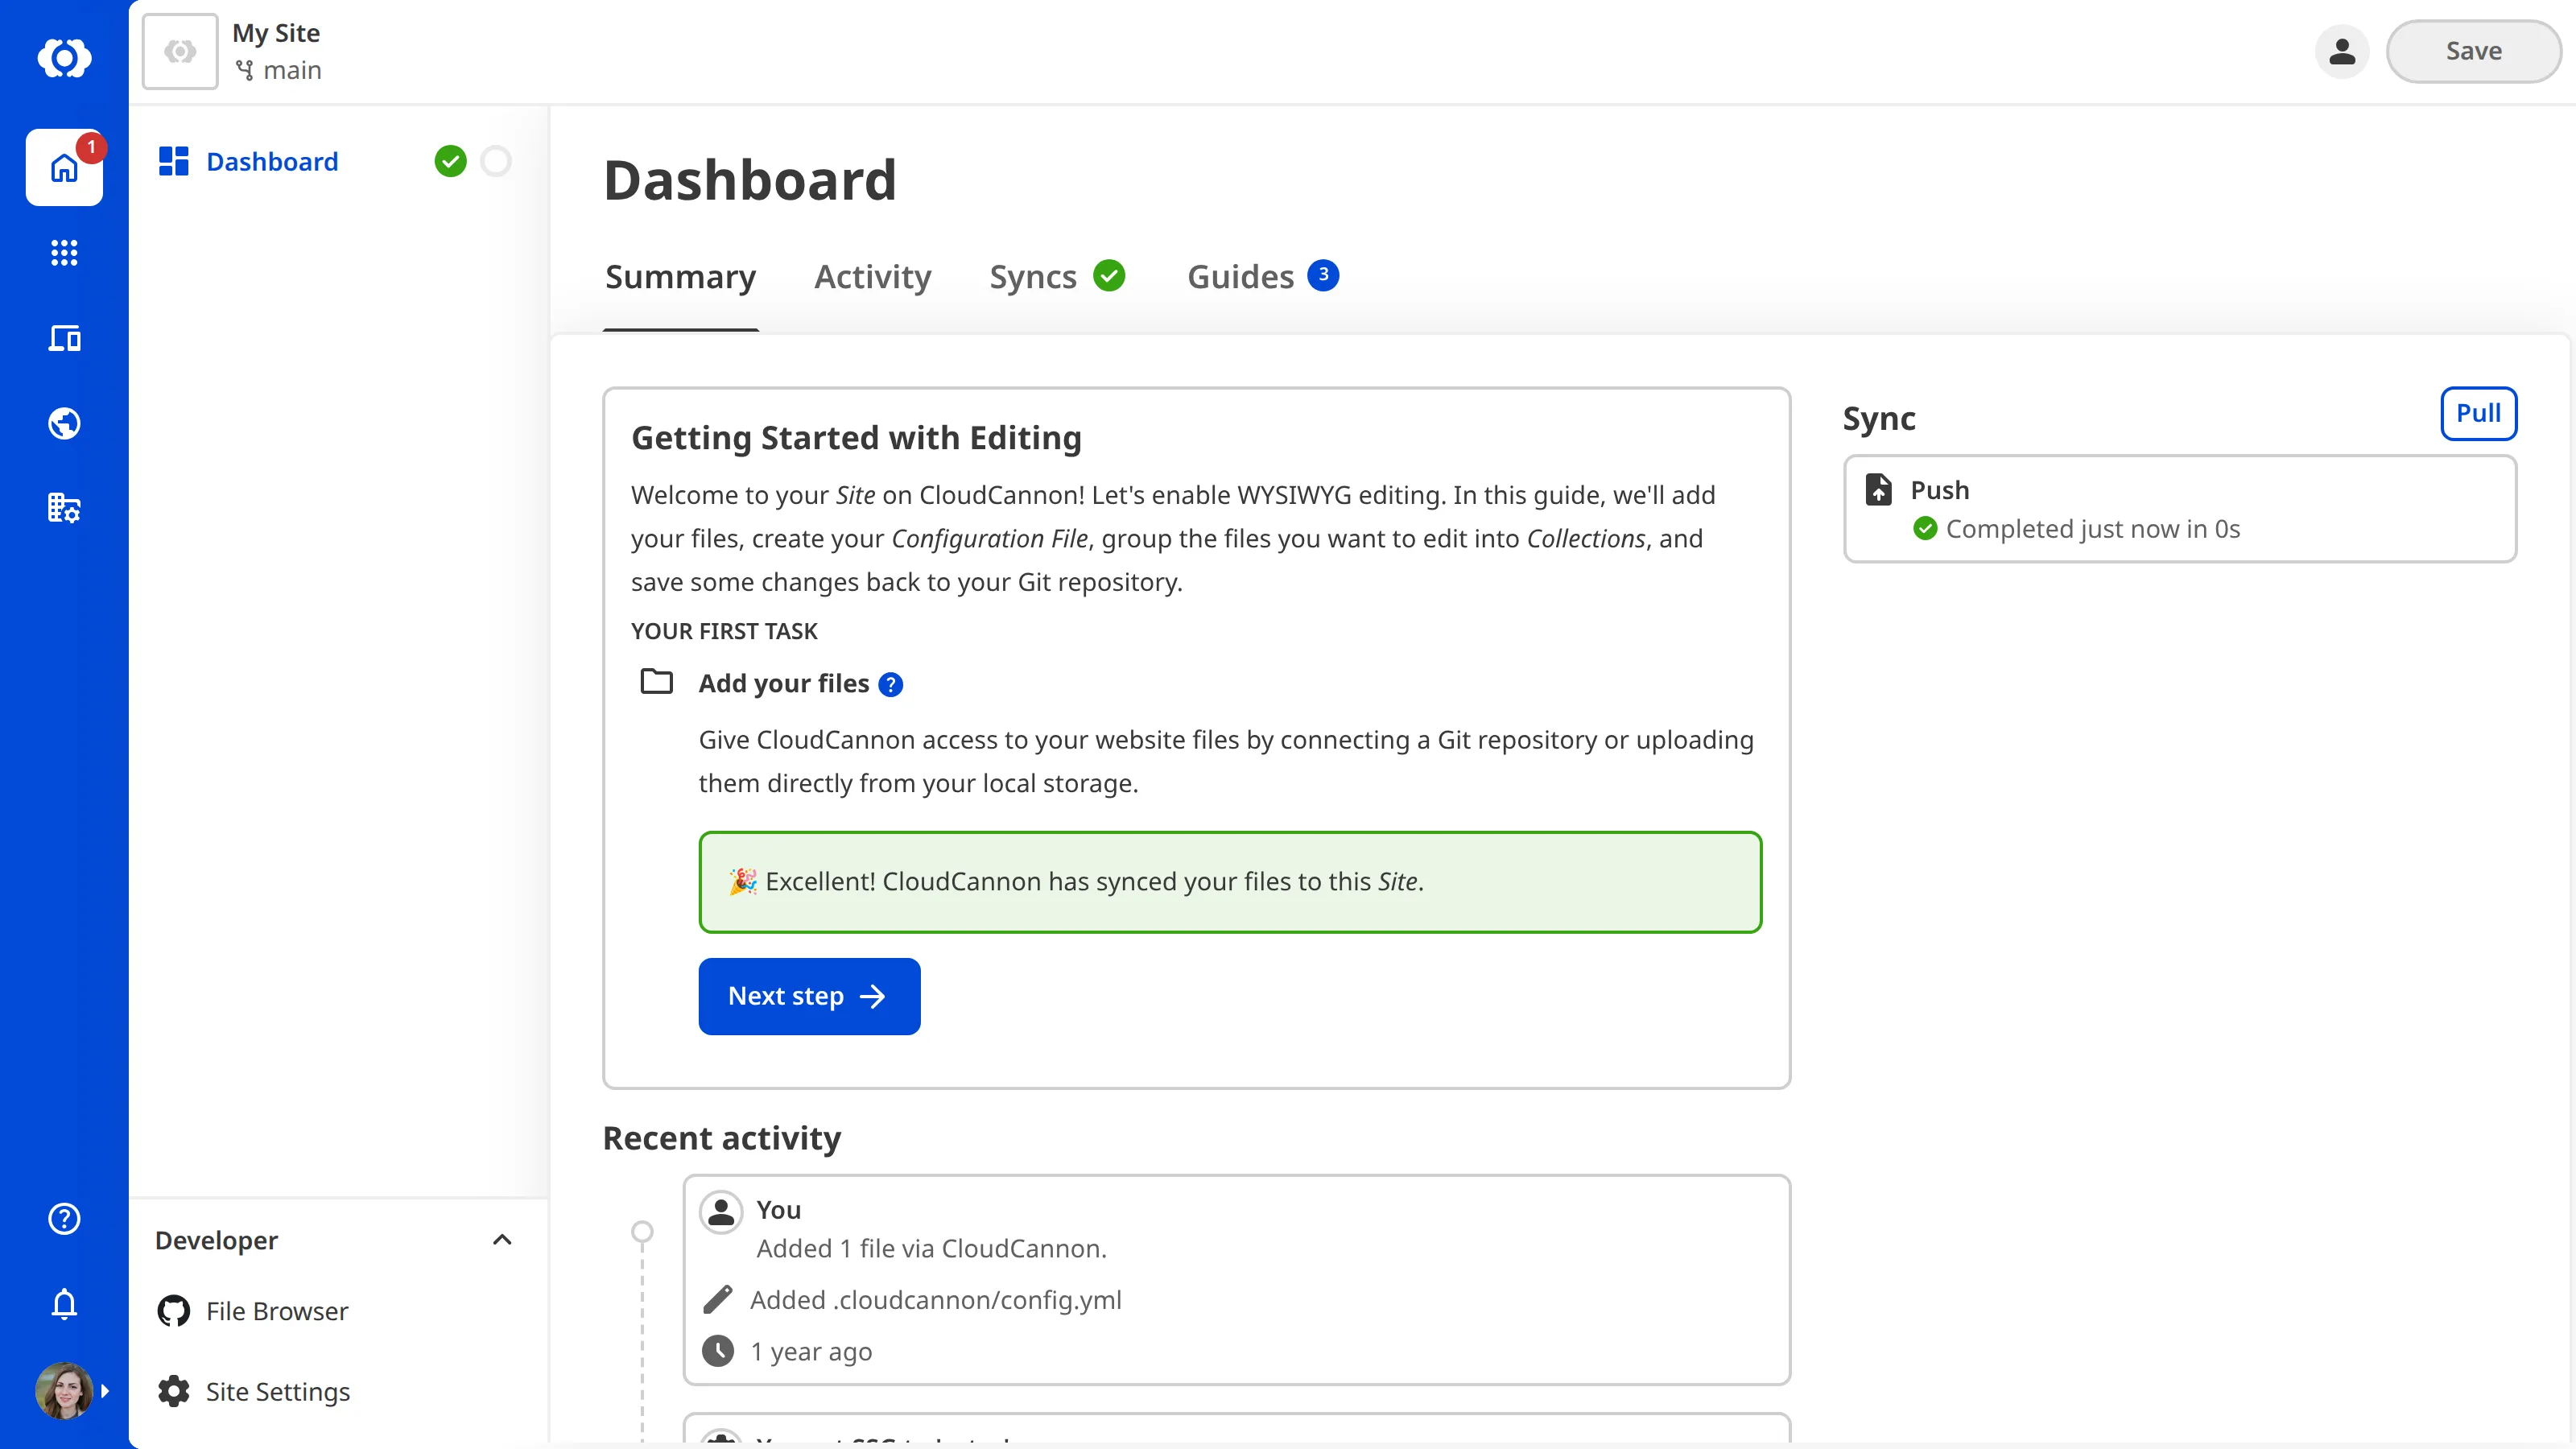
Task: Switch to the Syncs tab
Action: point(1033,277)
